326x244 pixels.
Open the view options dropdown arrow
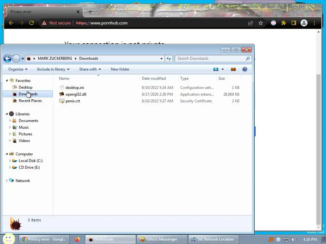(223, 69)
